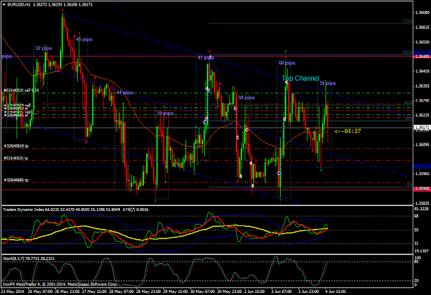Click the 1.36615 price scale value
Screen dimensions: 431x295
(423, 28)
